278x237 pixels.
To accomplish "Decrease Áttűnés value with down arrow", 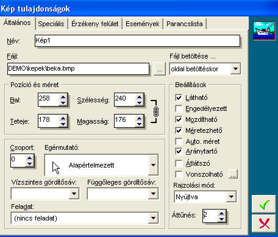I will coord(222,219).
